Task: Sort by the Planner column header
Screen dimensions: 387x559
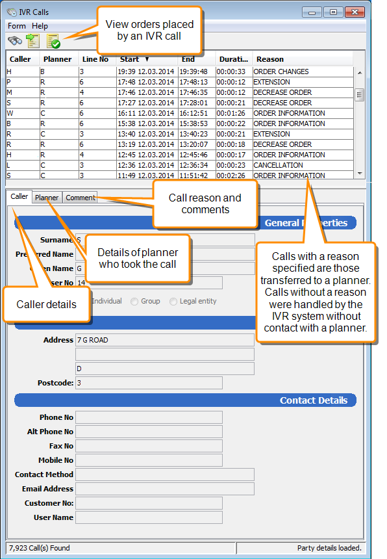Action: tap(58, 59)
